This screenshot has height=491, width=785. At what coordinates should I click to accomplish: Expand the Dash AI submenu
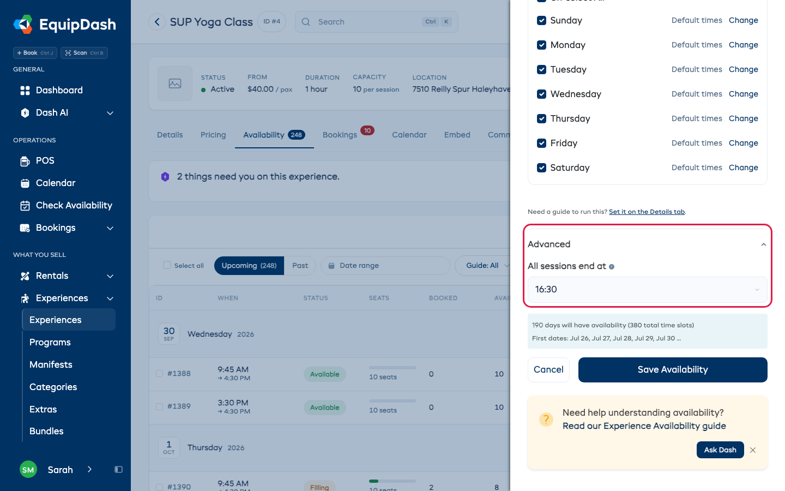(x=110, y=113)
